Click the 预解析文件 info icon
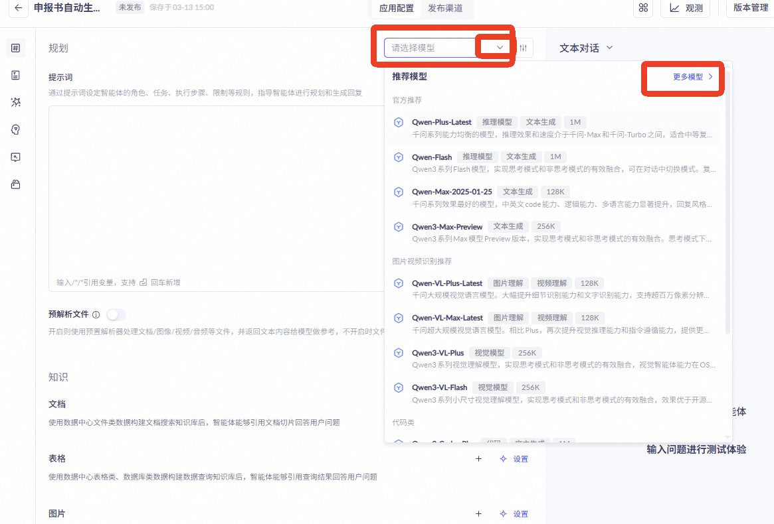Screen dimensions: 774x524 click(96, 314)
